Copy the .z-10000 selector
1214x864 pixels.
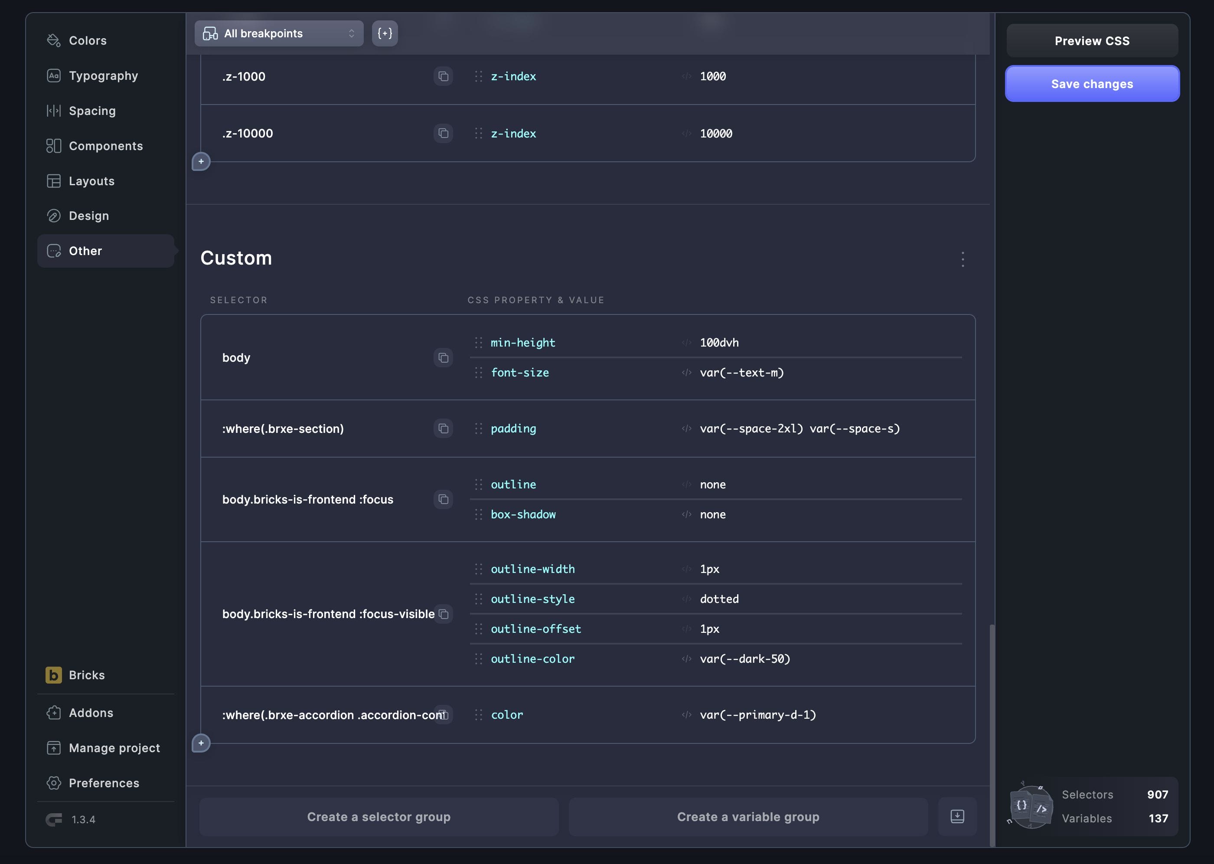click(x=443, y=133)
